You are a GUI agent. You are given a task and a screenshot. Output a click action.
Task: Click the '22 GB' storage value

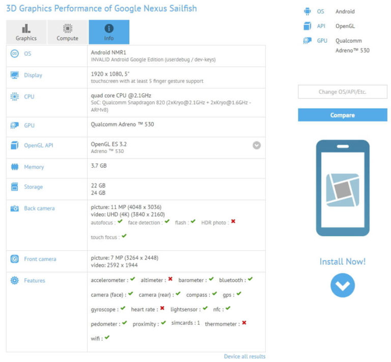click(x=98, y=186)
